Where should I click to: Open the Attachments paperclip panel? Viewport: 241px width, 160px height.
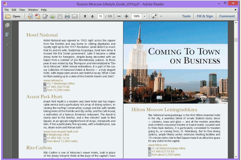(7, 45)
